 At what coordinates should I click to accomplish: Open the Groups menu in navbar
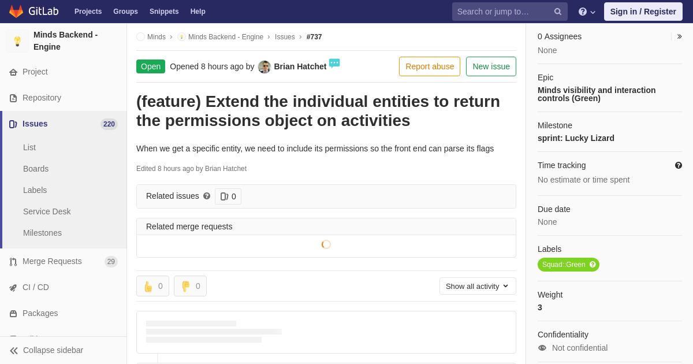[x=125, y=12]
